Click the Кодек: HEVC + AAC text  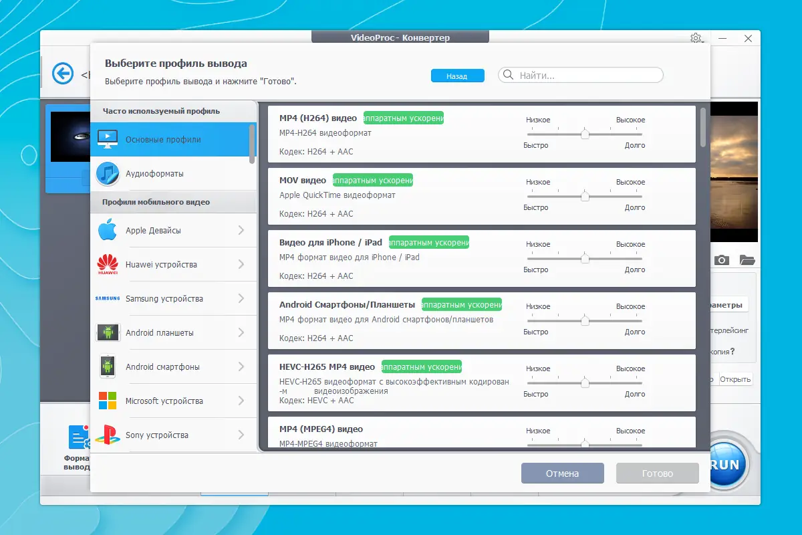click(317, 401)
